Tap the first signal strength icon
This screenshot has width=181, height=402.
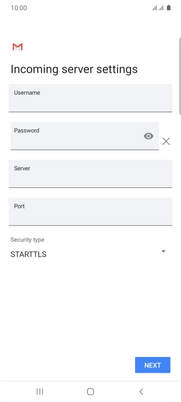[155, 8]
